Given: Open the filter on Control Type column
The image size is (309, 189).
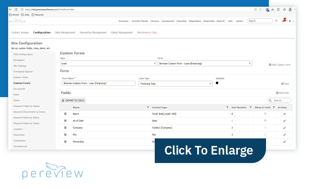Looking at the screenshot, I should 227,107.
